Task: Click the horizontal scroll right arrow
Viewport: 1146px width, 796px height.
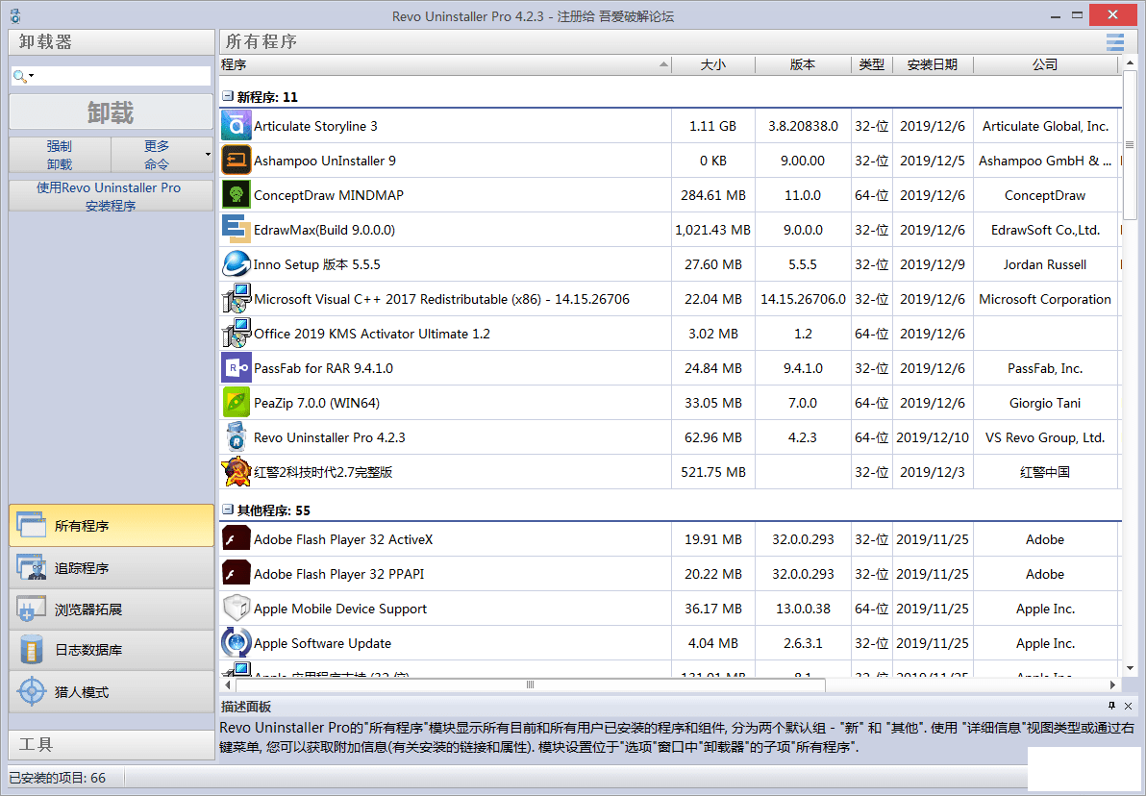Action: 1113,684
